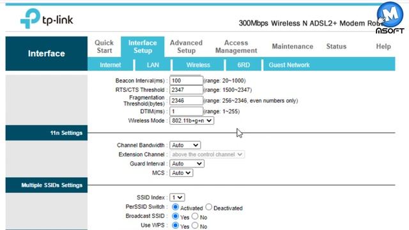Expand the SSID Index dropdown
This screenshot has width=409, height=230.
pos(177,197)
